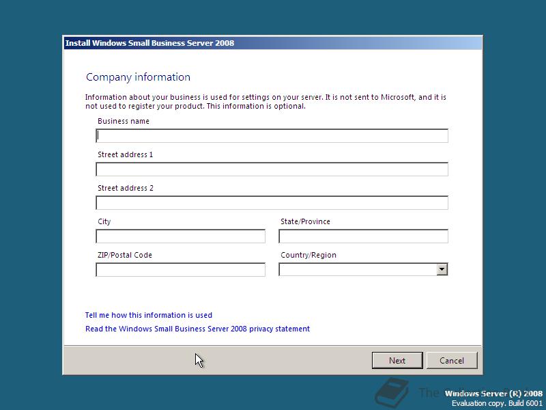The image size is (546, 410).
Task: Activate the State/Province input box
Action: [x=363, y=236]
